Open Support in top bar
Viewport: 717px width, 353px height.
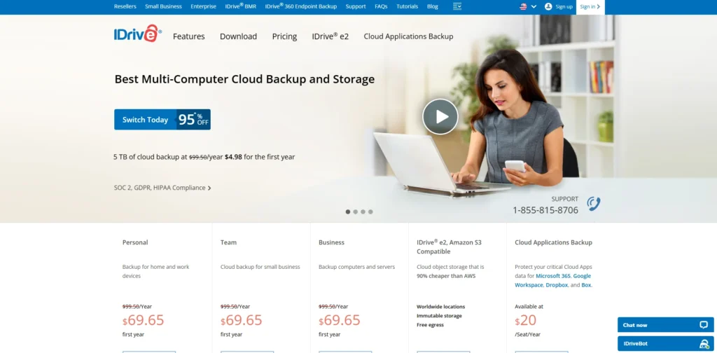point(356,6)
